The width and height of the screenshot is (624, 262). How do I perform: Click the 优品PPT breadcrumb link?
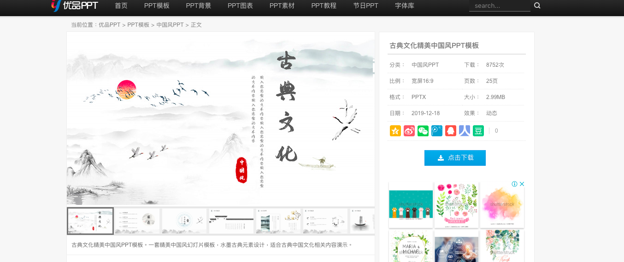click(109, 25)
